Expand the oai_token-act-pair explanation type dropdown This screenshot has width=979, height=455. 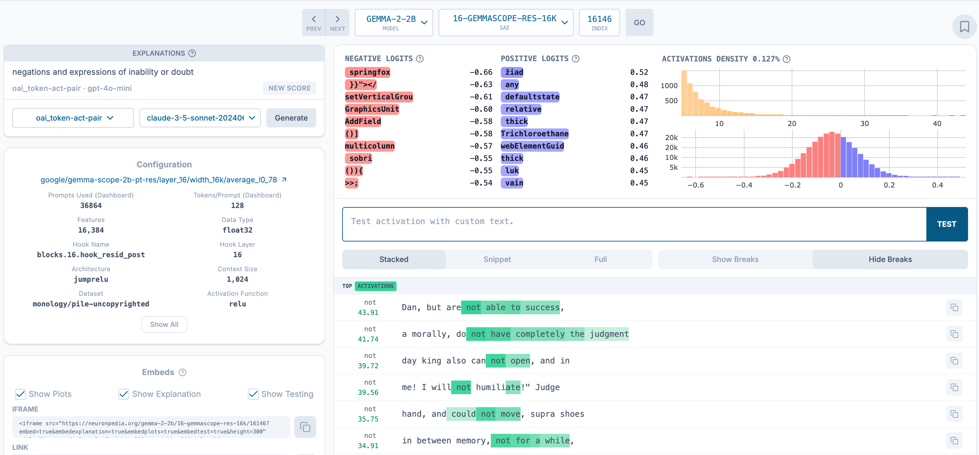point(73,118)
